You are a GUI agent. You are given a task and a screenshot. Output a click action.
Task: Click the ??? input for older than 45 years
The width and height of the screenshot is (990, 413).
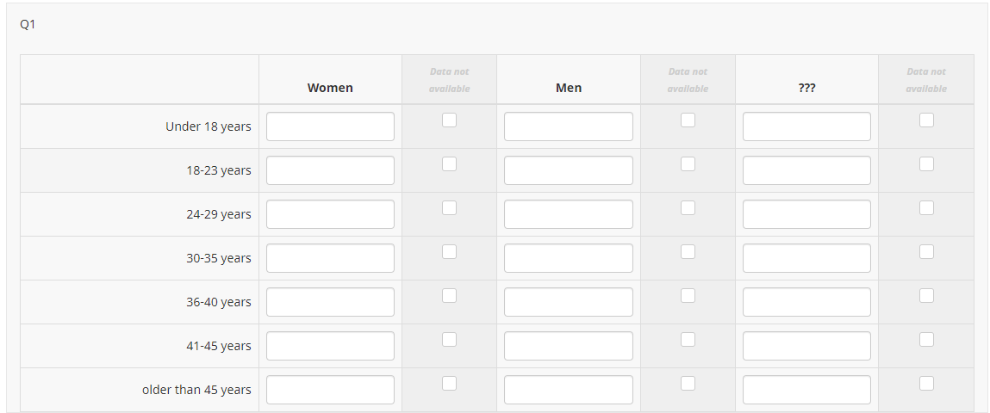click(x=806, y=390)
